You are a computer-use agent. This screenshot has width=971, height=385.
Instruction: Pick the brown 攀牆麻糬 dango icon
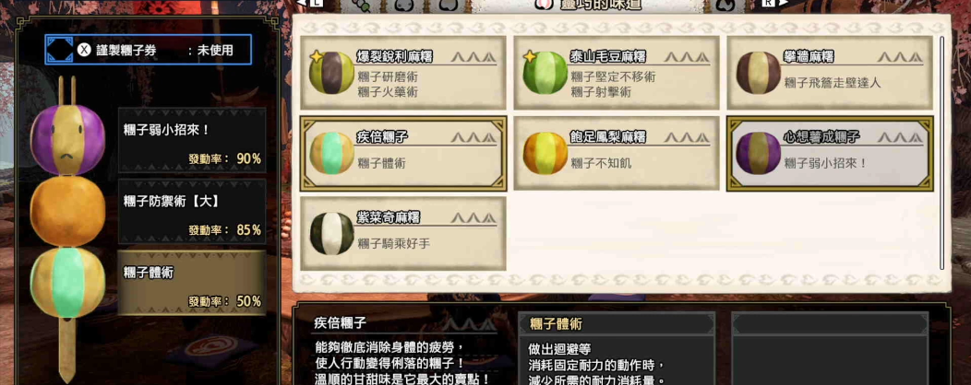coord(758,73)
